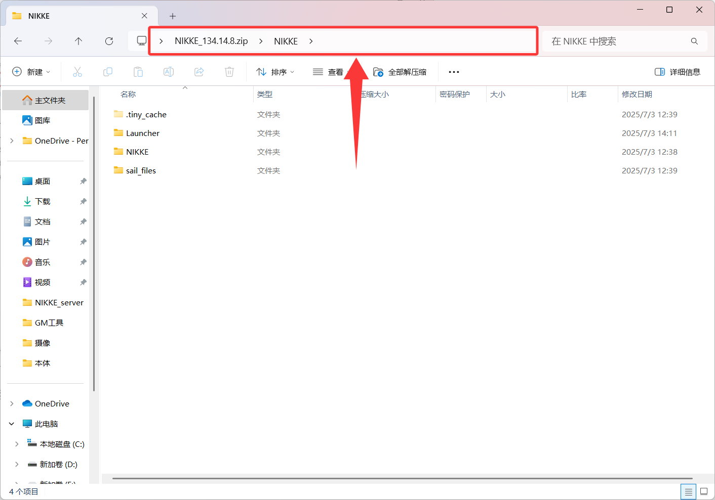The height and width of the screenshot is (500, 715).
Task: Click the Cut scissors icon
Action: click(x=77, y=72)
